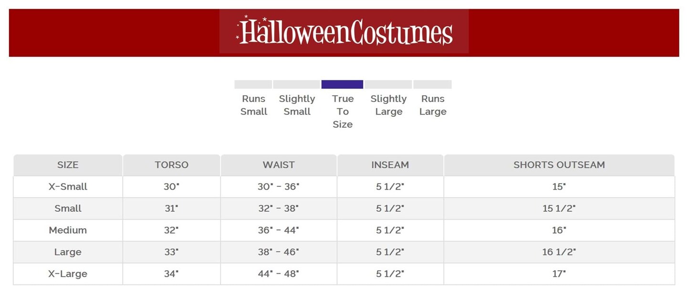This screenshot has height=298, width=687.
Task: Click the X-Large shorts outseam value 17"
Action: pos(559,274)
